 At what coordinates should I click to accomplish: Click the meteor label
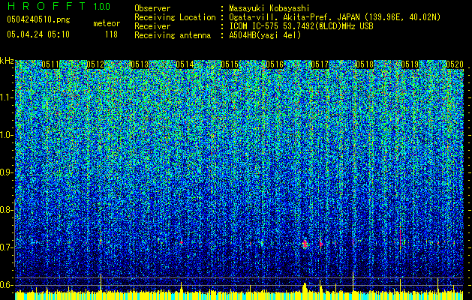tap(107, 23)
